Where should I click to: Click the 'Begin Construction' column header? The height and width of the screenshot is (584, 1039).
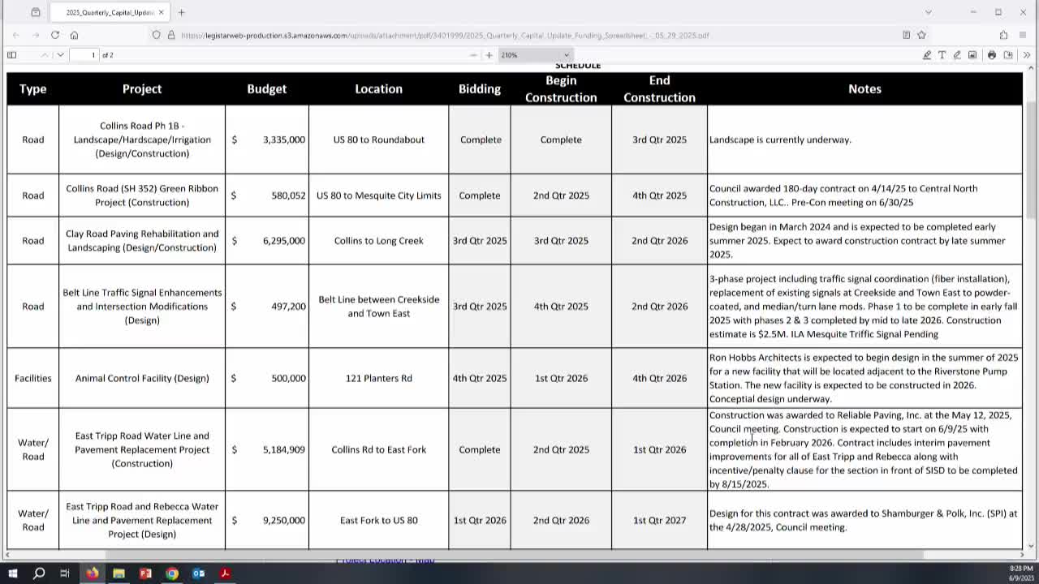point(561,88)
